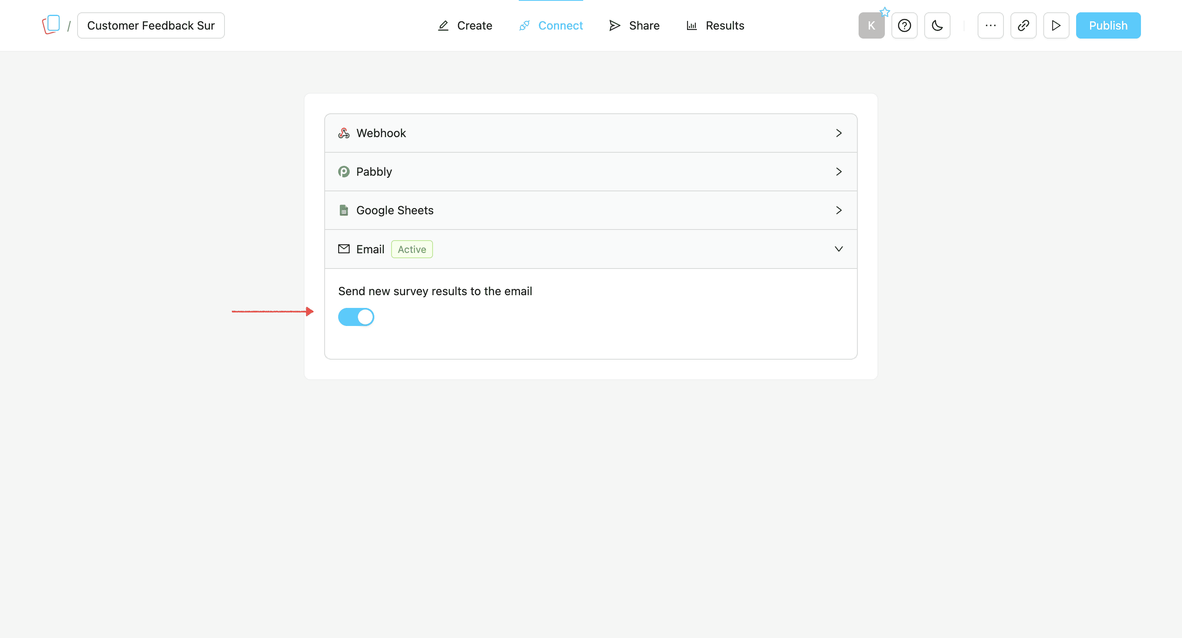Switch to the Create tab
This screenshot has width=1182, height=638.
(x=465, y=25)
